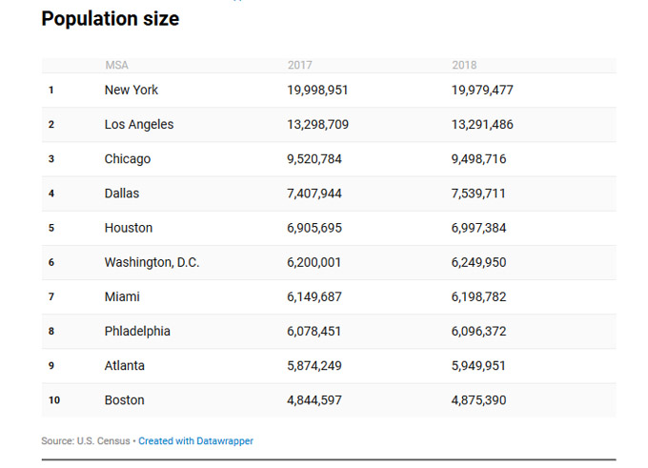Select rank number 10 in the table
This screenshot has width=648, height=468.
pyautogui.click(x=54, y=400)
